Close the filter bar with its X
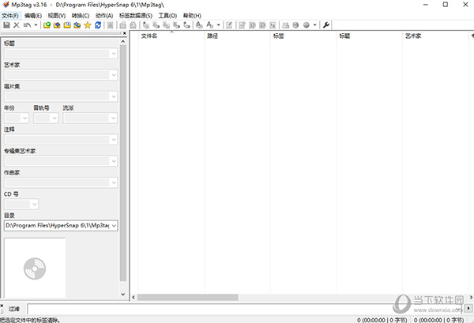The image size is (474, 323). pos(2,306)
